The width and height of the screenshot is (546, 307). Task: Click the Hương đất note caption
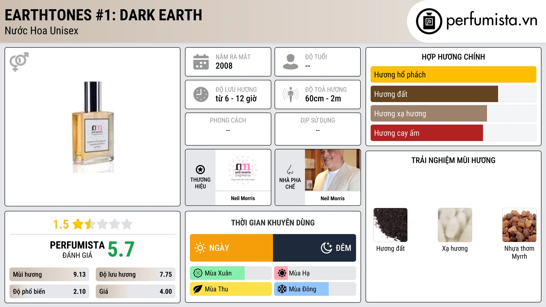click(x=390, y=249)
